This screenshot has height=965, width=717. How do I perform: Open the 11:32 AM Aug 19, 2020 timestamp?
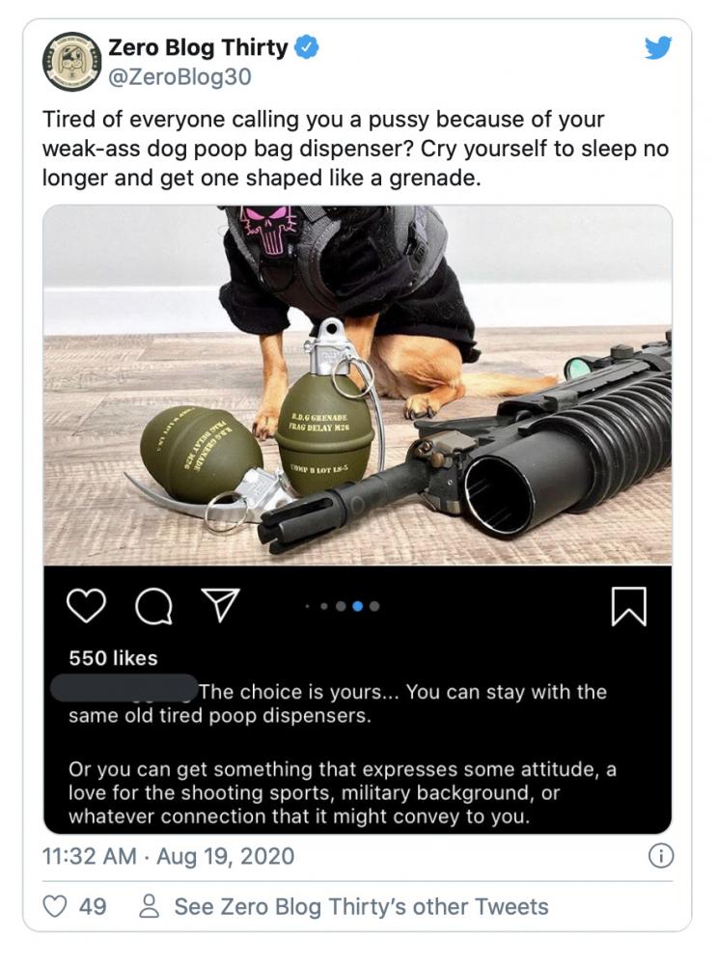[168, 856]
